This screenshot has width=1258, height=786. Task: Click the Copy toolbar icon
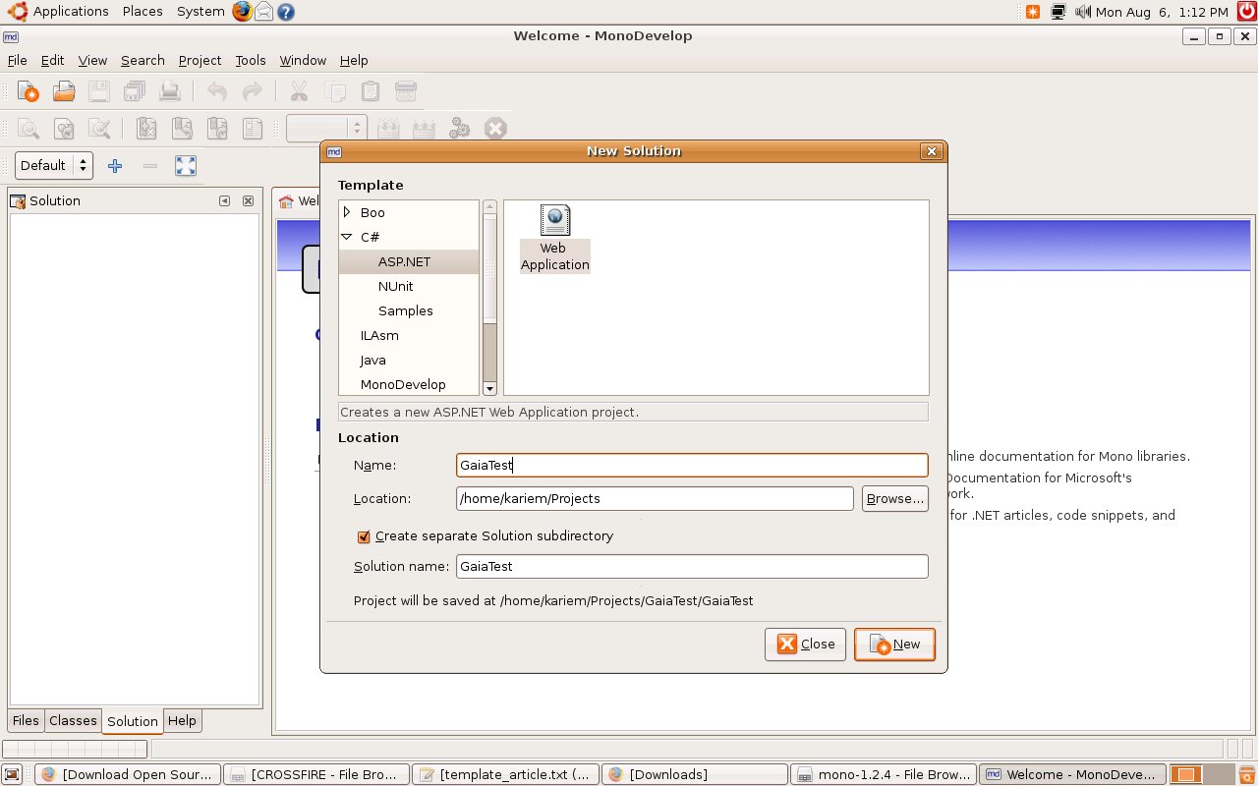335,91
